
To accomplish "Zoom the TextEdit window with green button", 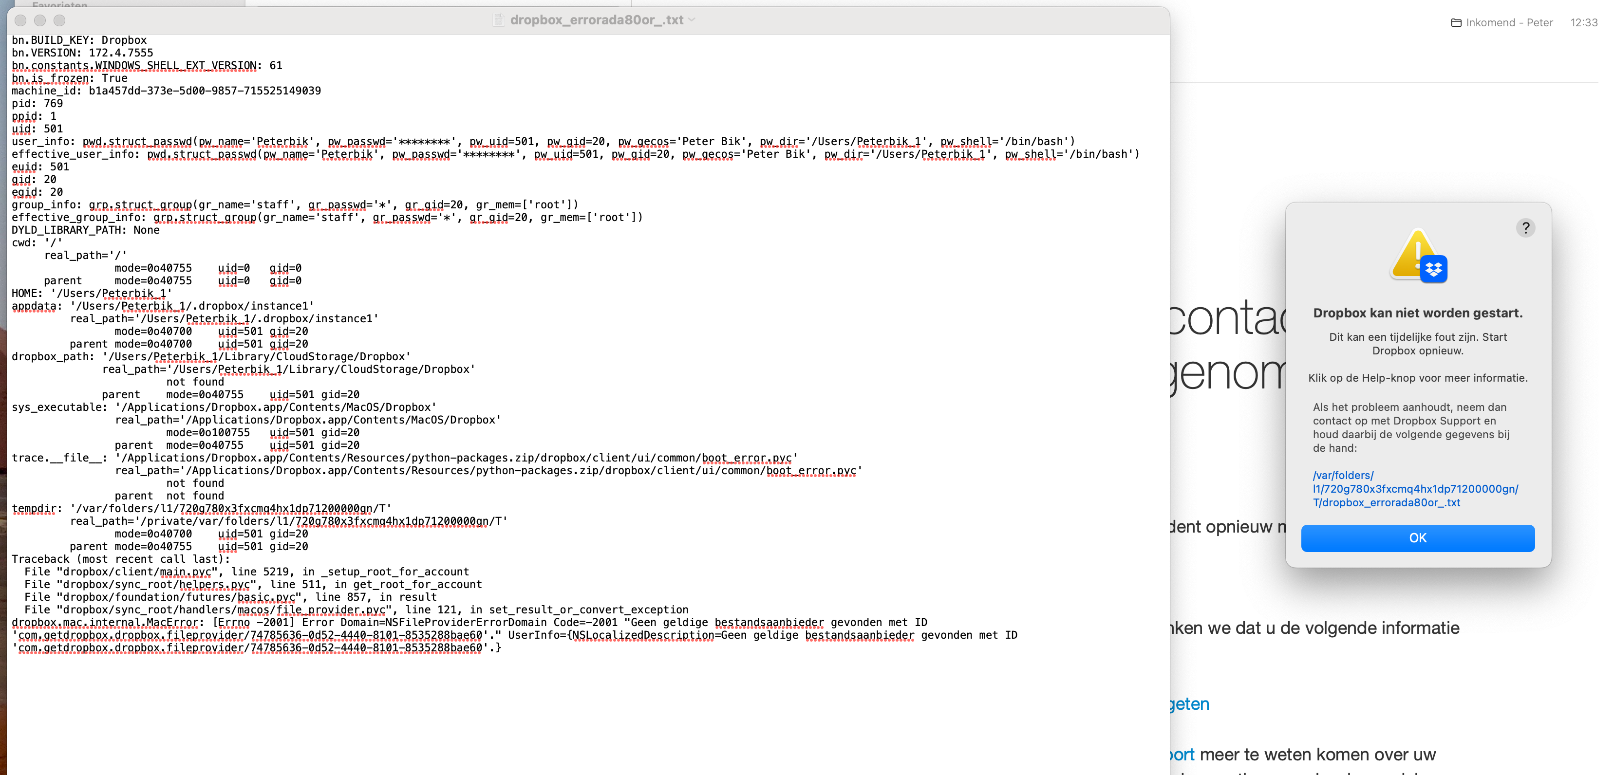I will pyautogui.click(x=59, y=20).
